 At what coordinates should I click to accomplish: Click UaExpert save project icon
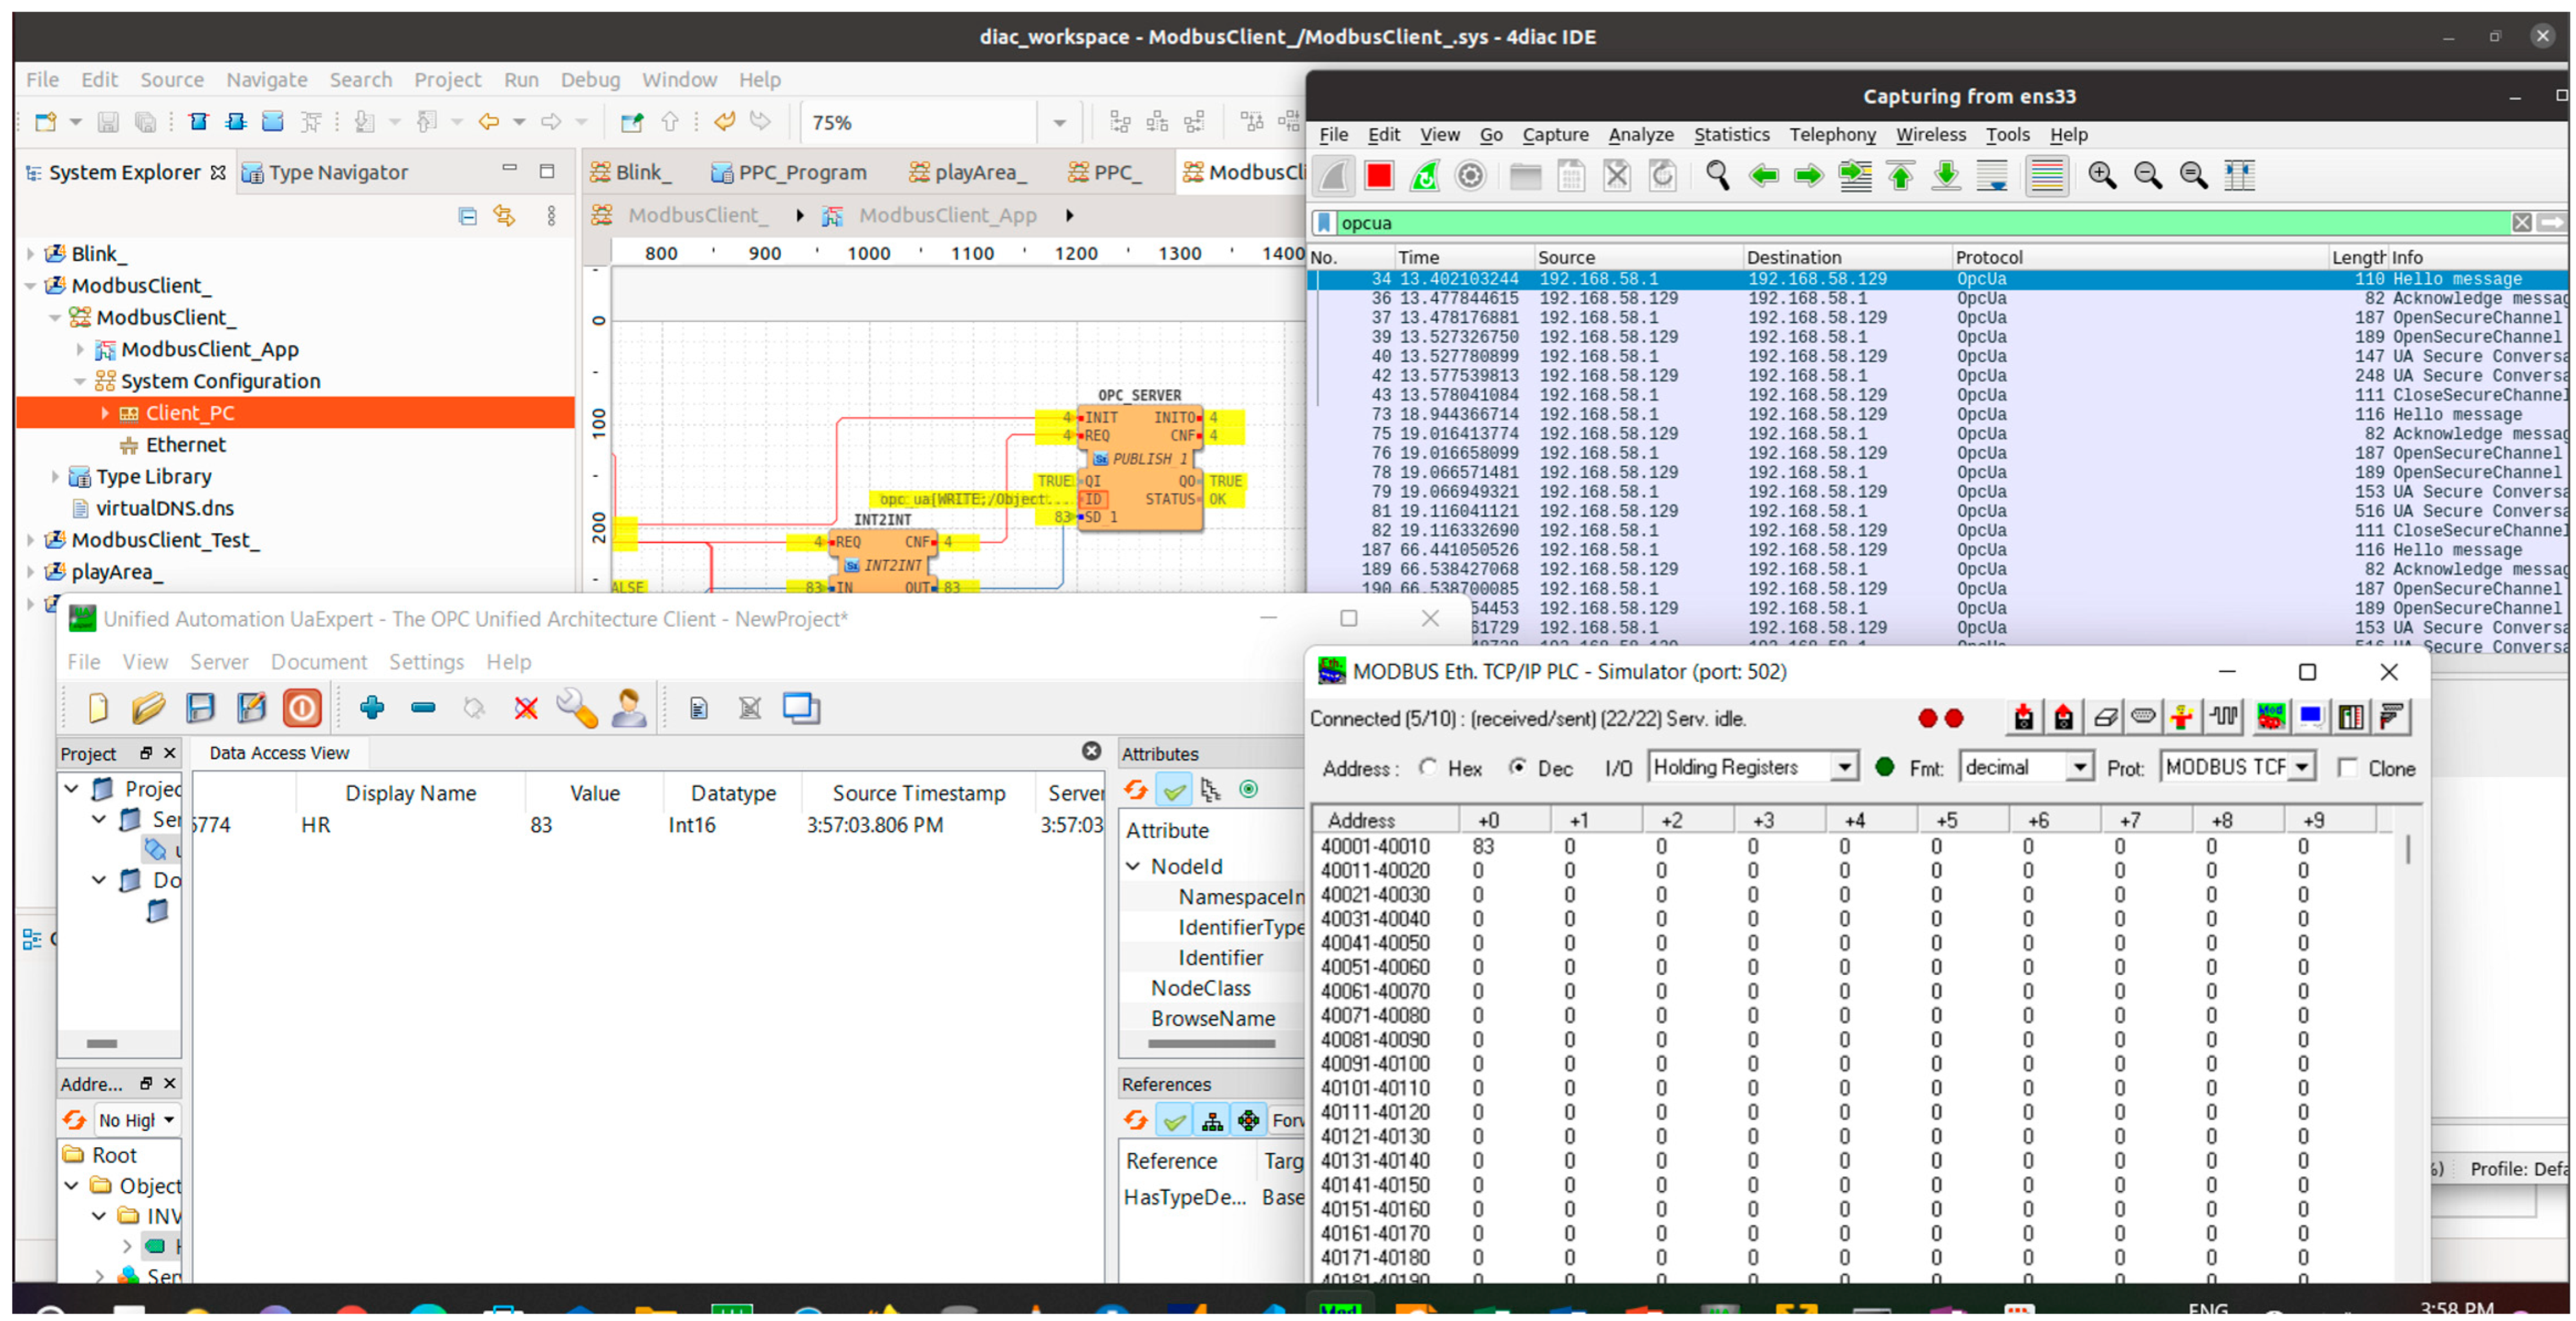point(200,708)
